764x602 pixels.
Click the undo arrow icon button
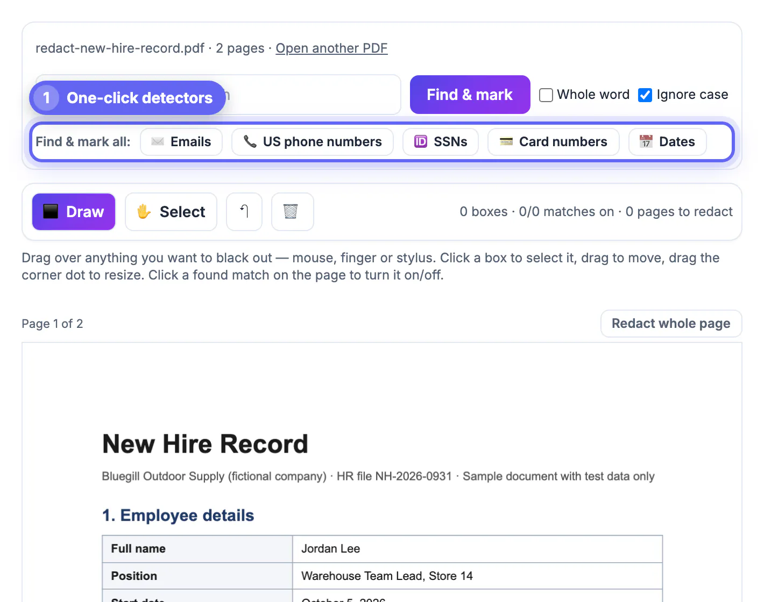click(244, 212)
